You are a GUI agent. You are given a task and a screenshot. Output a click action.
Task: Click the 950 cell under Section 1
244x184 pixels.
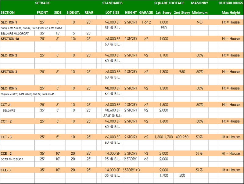pyautogui.click(x=164, y=28)
